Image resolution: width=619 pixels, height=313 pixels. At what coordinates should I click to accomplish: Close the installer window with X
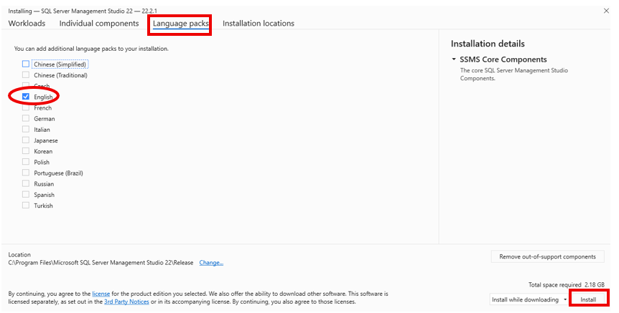606,11
